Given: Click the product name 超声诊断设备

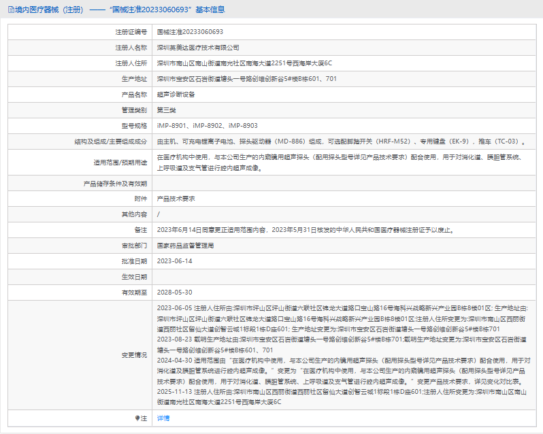Looking at the screenshot, I should 176,95.
